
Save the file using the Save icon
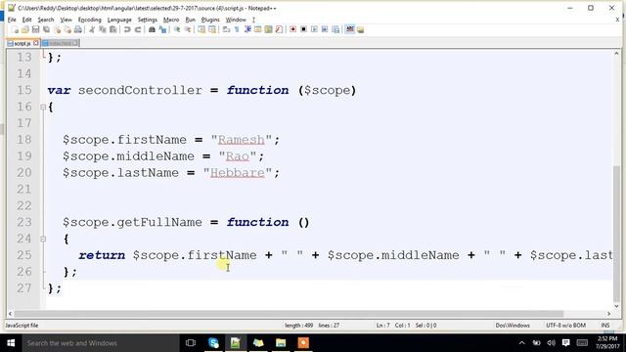pos(35,29)
